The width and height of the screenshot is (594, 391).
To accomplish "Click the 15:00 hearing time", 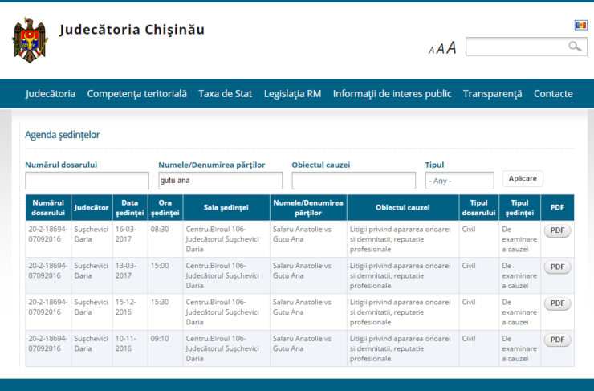I will point(160,266).
